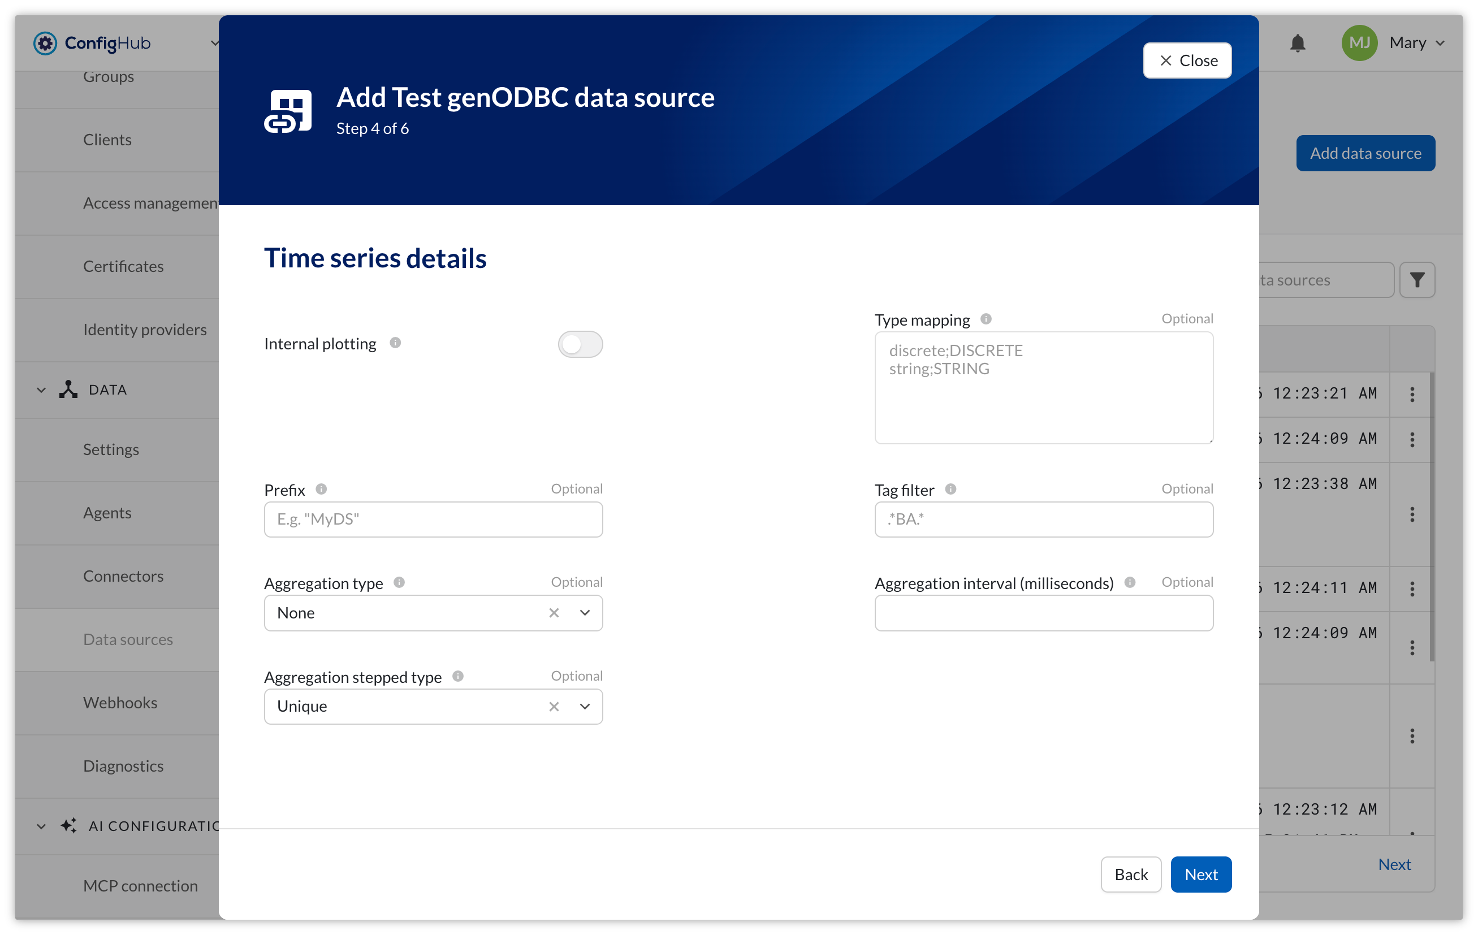This screenshot has height=935, width=1478.
Task: Click info icon for Aggregation interval
Action: click(x=1129, y=582)
